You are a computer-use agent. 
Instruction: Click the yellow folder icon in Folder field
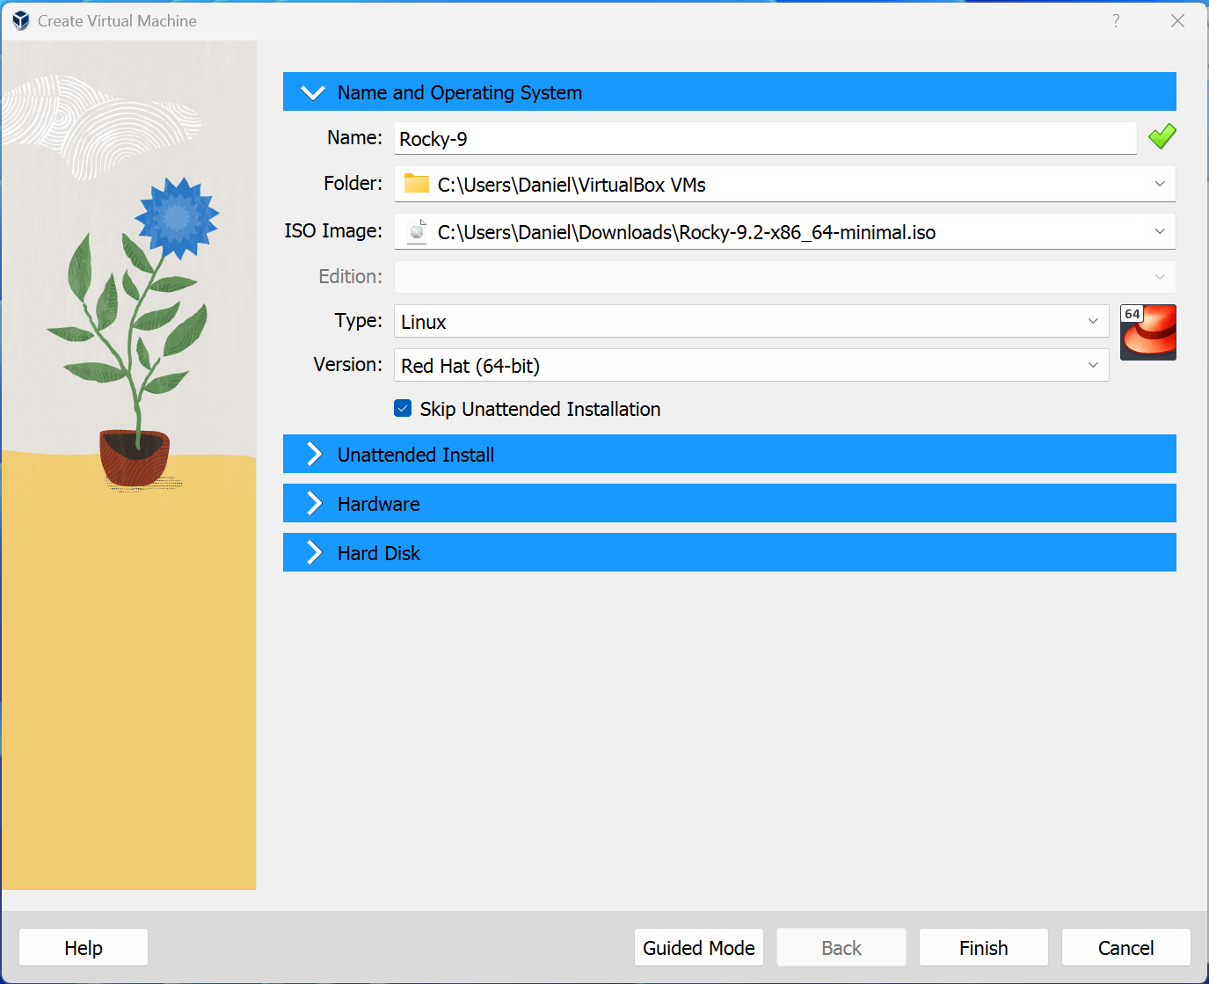pos(417,184)
